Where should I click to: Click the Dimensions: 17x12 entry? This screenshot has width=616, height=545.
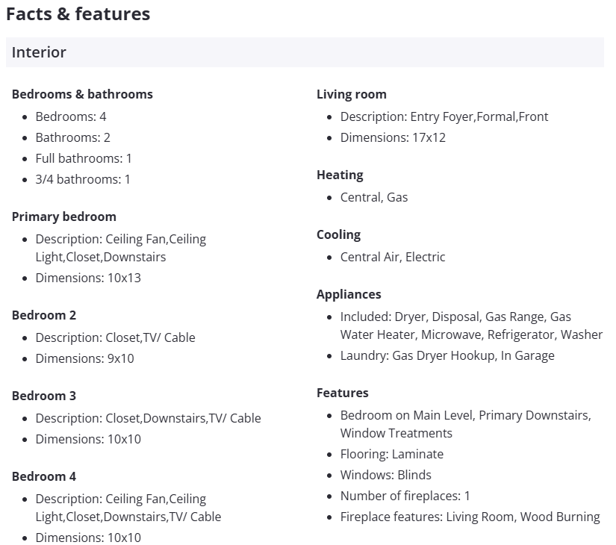393,137
